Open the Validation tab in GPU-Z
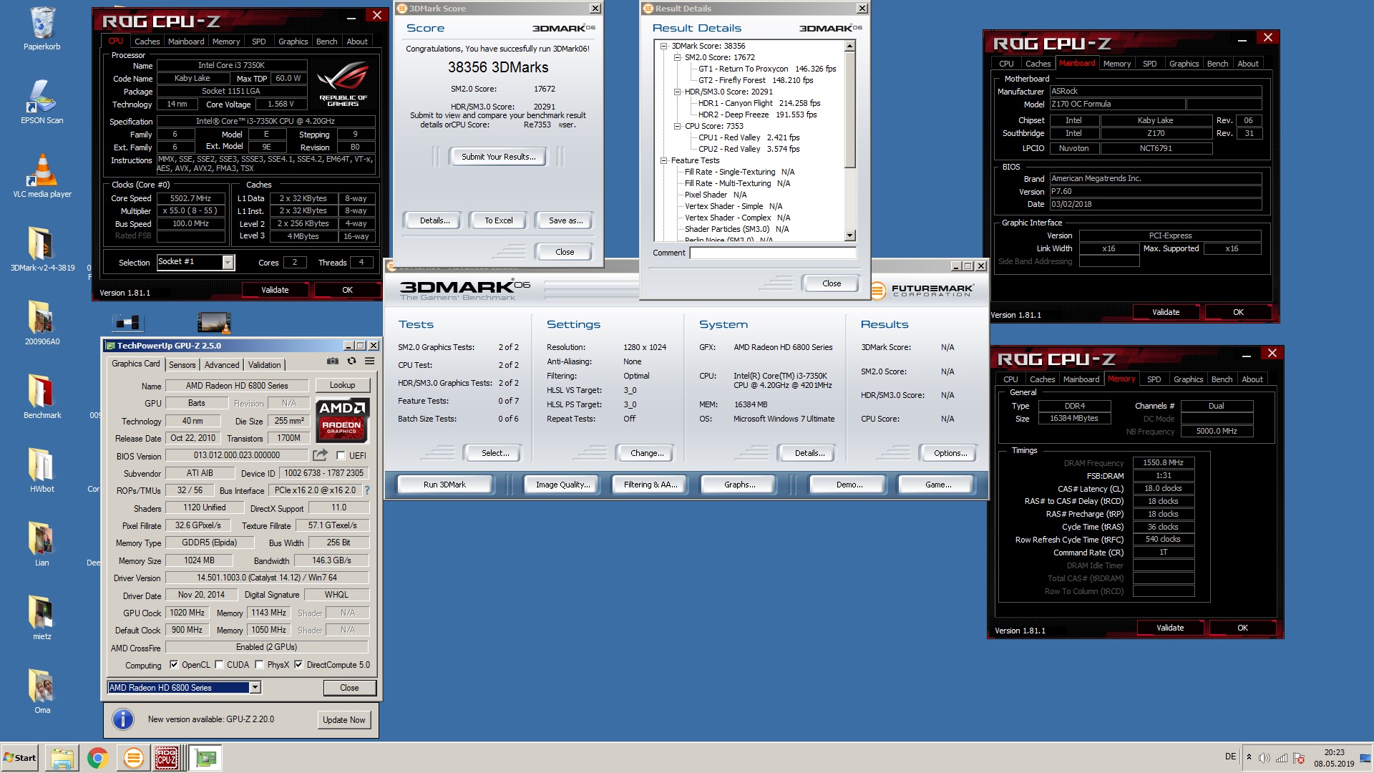The height and width of the screenshot is (773, 1374). tap(265, 365)
